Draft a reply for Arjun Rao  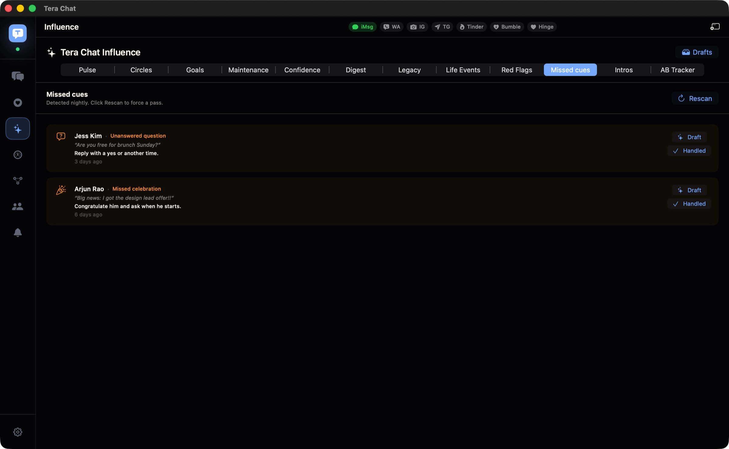689,190
